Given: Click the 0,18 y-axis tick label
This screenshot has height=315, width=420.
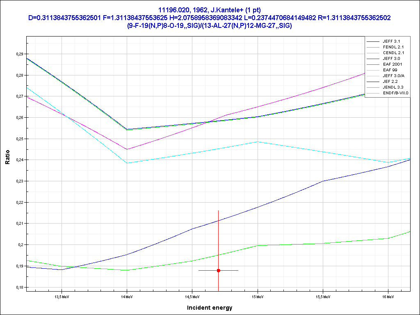Looking at the screenshot, I should [x=19, y=287].
